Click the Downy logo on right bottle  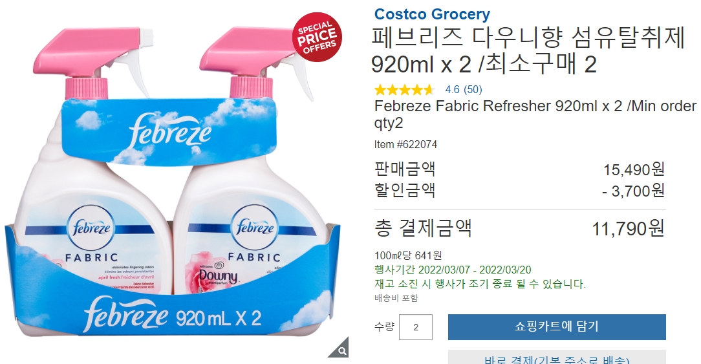(218, 274)
